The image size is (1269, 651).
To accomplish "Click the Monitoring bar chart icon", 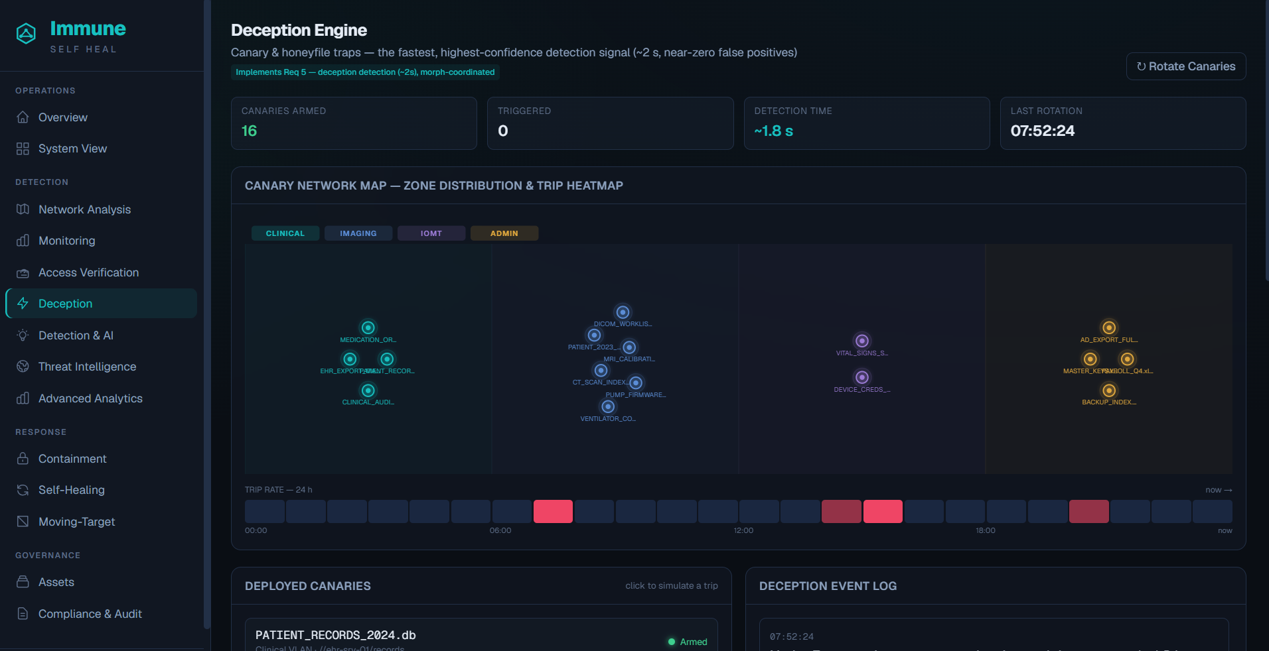I will click(23, 241).
